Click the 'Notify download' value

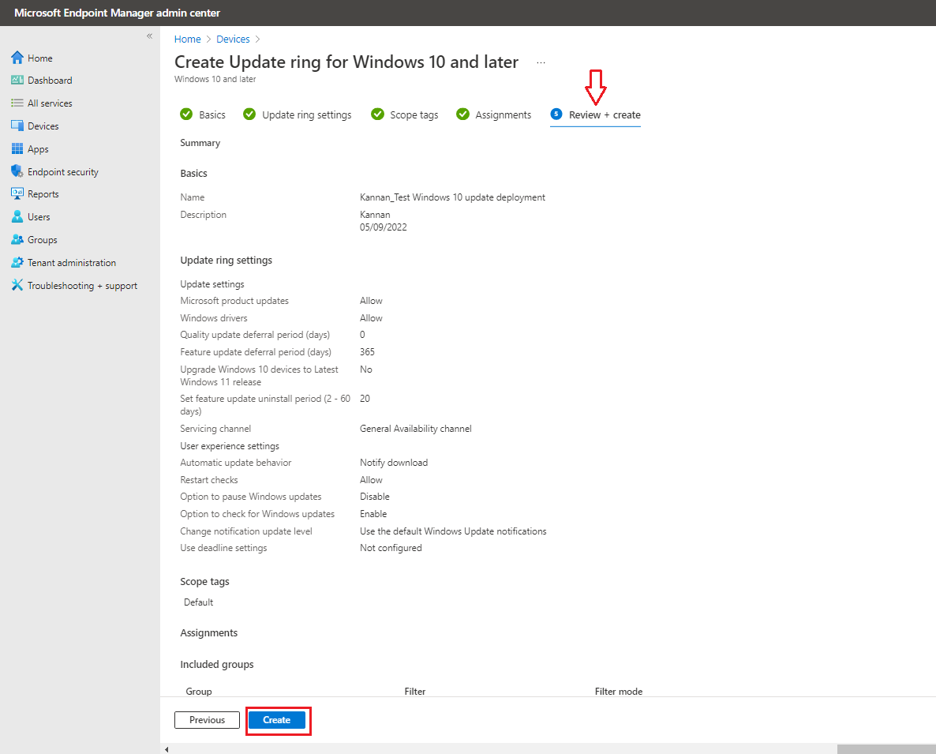click(x=394, y=463)
